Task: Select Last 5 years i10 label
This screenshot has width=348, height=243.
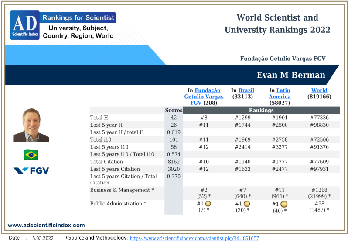Action: tap(109, 147)
